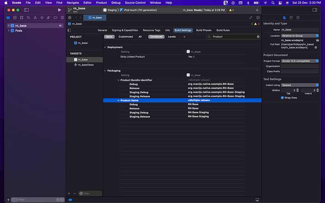Open the Indent Using dropdown
Image resolution: width=325 pixels, height=203 pixels.
300,85
